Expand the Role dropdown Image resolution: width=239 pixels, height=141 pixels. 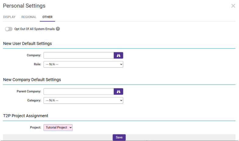[83, 64]
